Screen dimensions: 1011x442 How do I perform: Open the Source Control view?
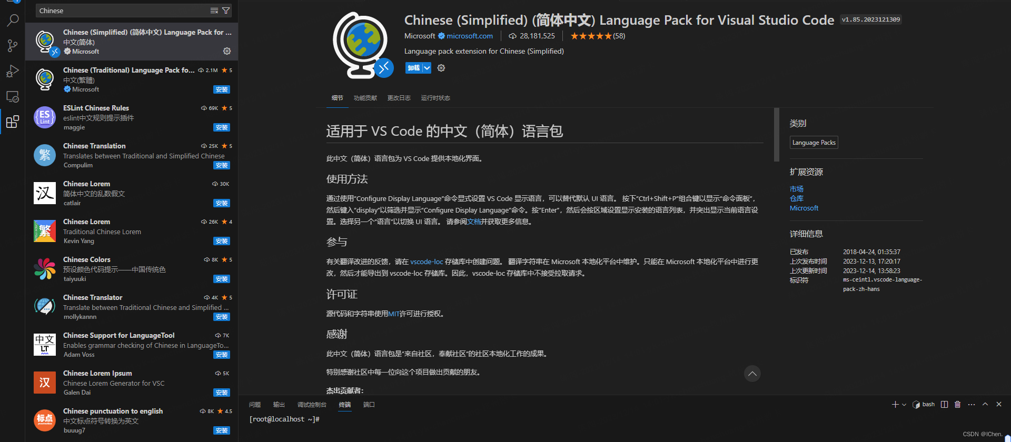[x=13, y=46]
